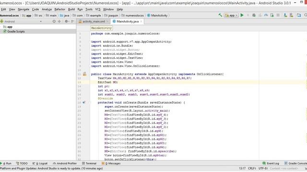The height and width of the screenshot is (172, 307).
Task: Open the app run configuration dropdown
Action: [231, 15]
